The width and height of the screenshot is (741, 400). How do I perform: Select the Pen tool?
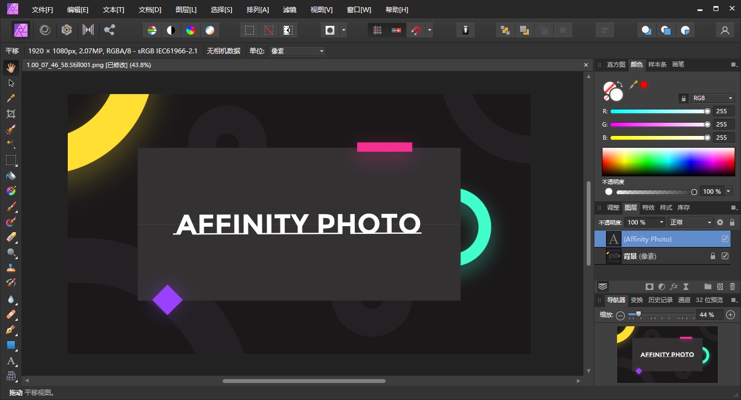pos(11,330)
